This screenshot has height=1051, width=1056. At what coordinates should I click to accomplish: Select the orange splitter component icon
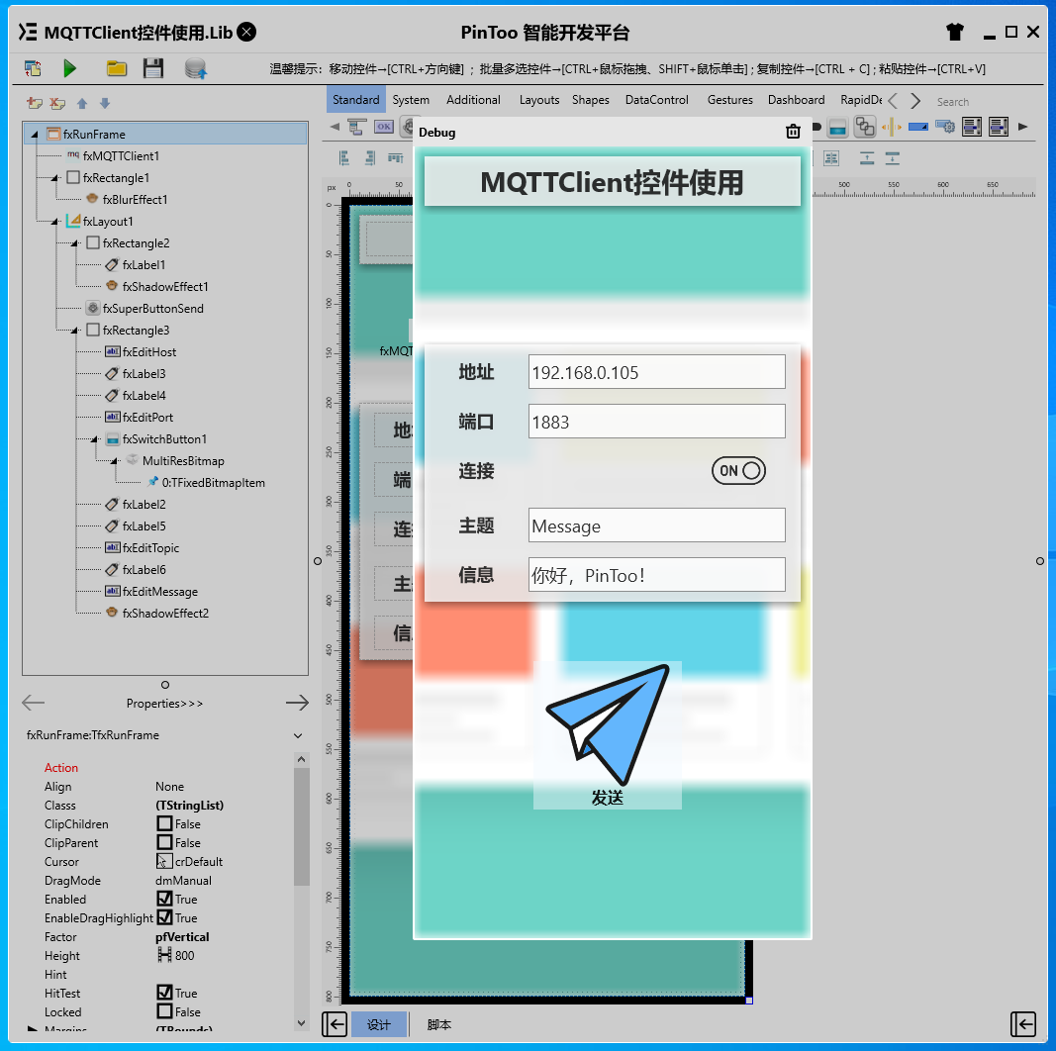(x=891, y=127)
